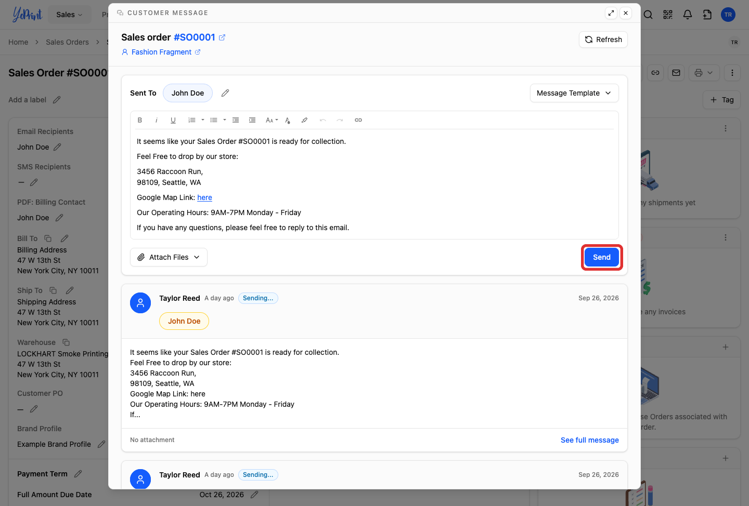Redo edit in message editor
749x506 pixels.
point(340,120)
